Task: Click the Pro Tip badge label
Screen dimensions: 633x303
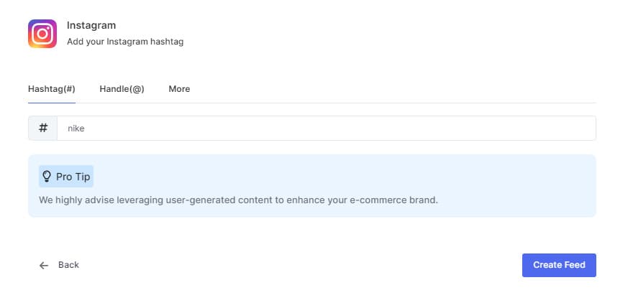Action: [73, 176]
